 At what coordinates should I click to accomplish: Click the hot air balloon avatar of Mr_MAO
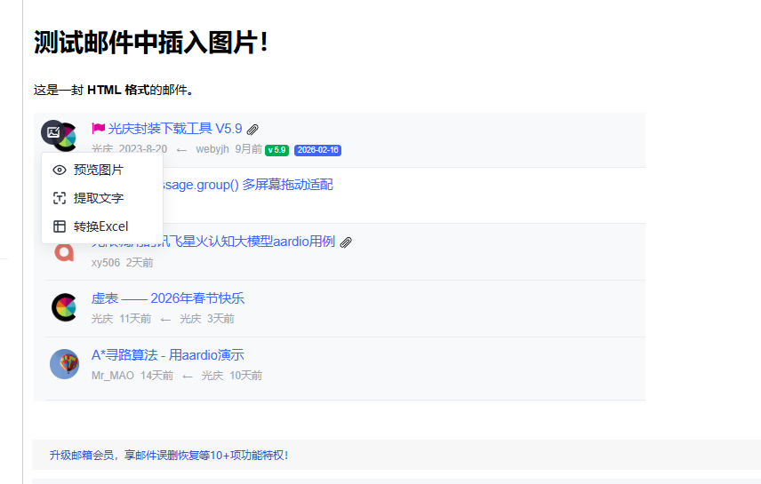pyautogui.click(x=64, y=364)
